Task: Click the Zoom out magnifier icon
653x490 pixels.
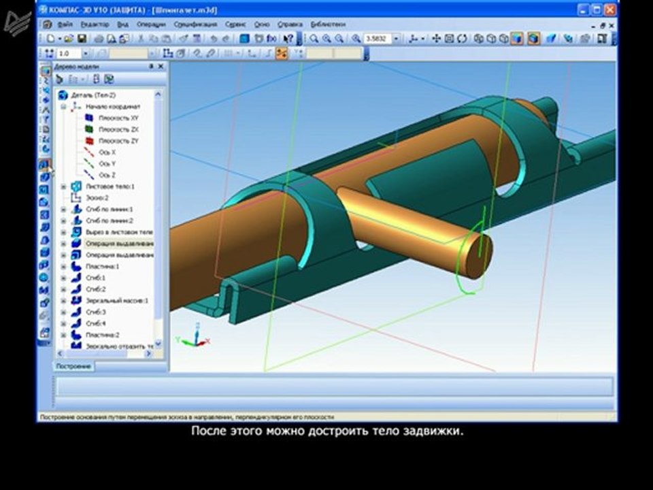Action: 340,39
